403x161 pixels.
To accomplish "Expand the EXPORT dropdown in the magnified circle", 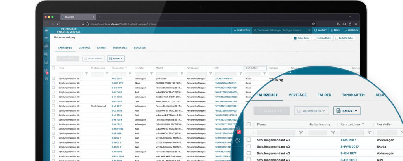I will (347, 111).
